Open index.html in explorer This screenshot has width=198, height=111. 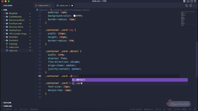click(x=14, y=47)
